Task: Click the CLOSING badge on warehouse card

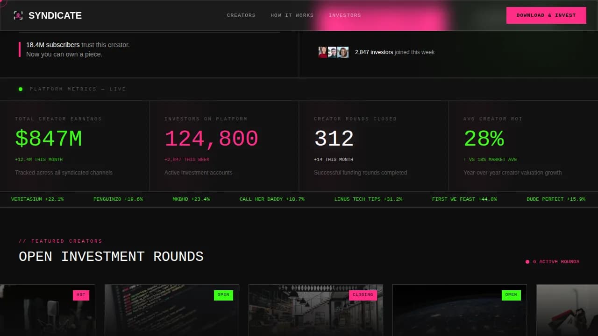Action: point(363,295)
